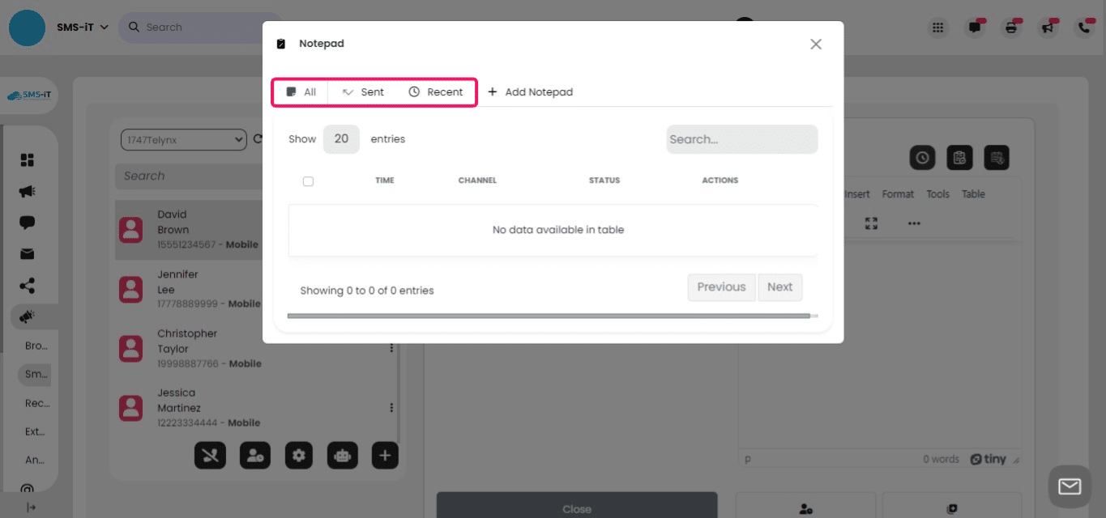Select the All tab in Notepad
Screen dimensions: 1106x518
(300, 91)
